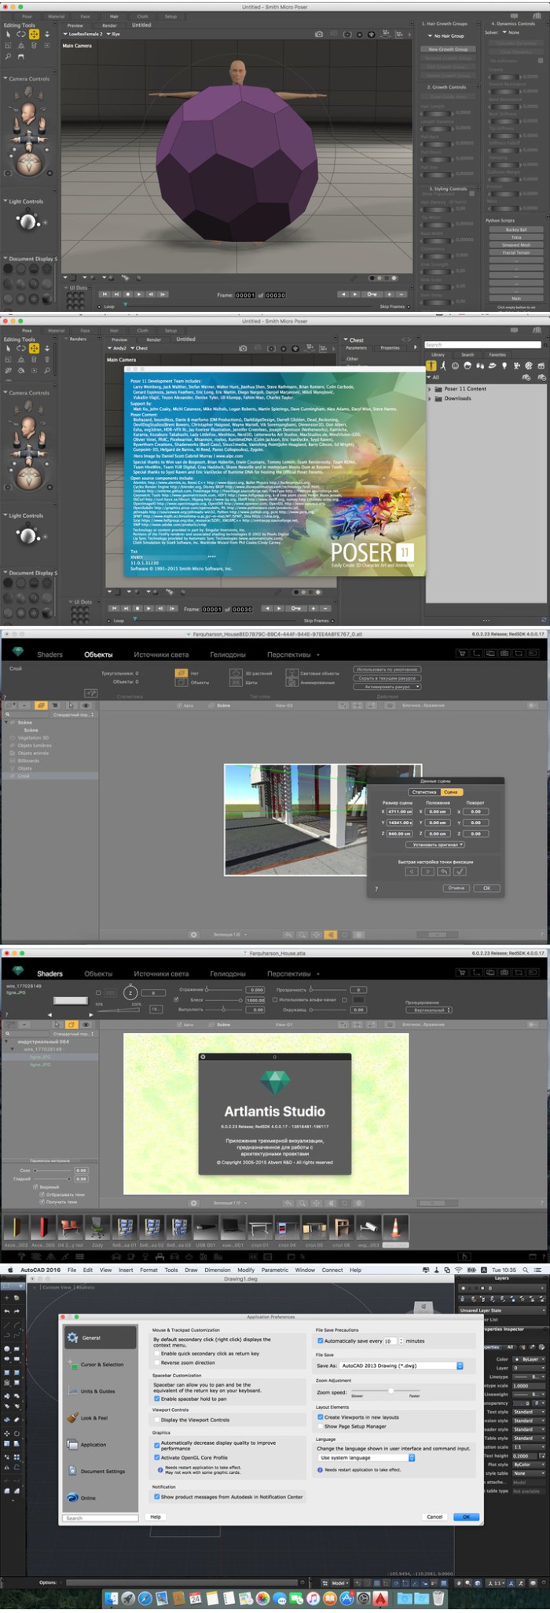
Task: Click 'Отмена' in the scene data dialog
Action: click(456, 888)
